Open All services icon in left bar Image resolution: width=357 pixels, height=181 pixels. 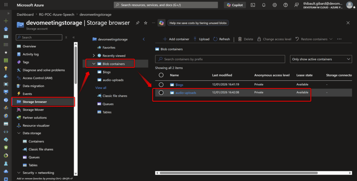coord(6,45)
